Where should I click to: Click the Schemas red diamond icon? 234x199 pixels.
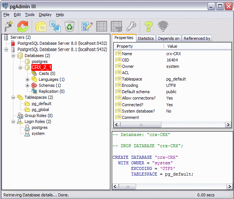34,85
